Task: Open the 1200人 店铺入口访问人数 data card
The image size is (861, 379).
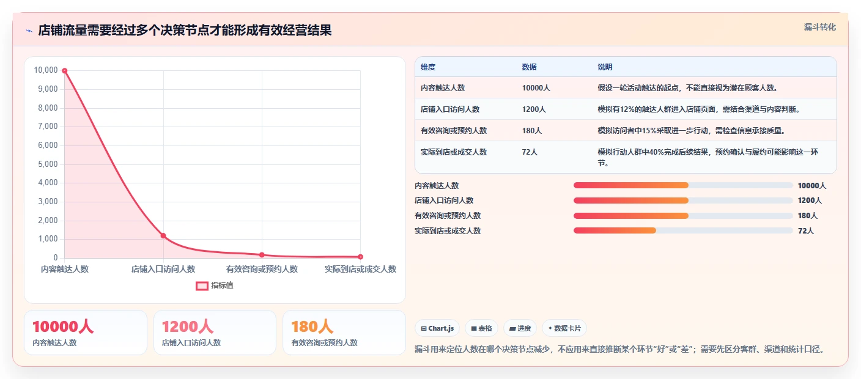Action: coord(215,333)
